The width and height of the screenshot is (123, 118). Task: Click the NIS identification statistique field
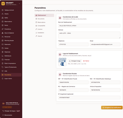tap(105, 82)
